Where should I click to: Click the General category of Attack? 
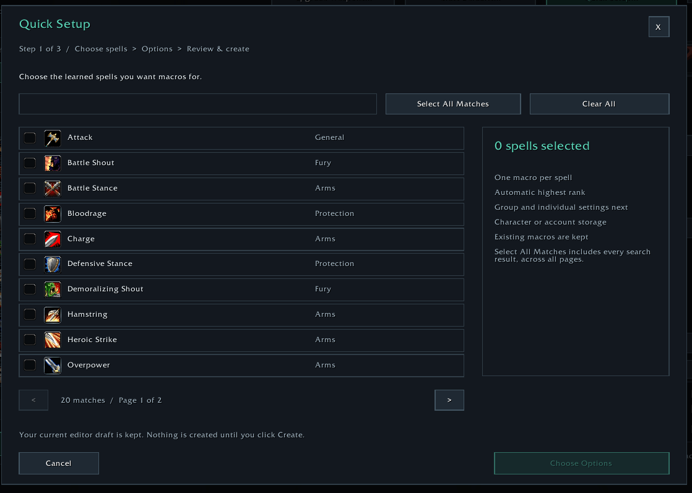[x=330, y=137]
